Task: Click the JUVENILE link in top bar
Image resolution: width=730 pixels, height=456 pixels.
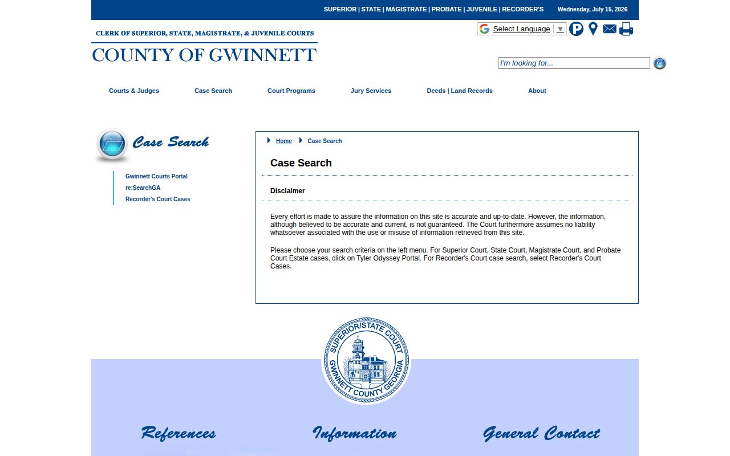Action: point(482,9)
